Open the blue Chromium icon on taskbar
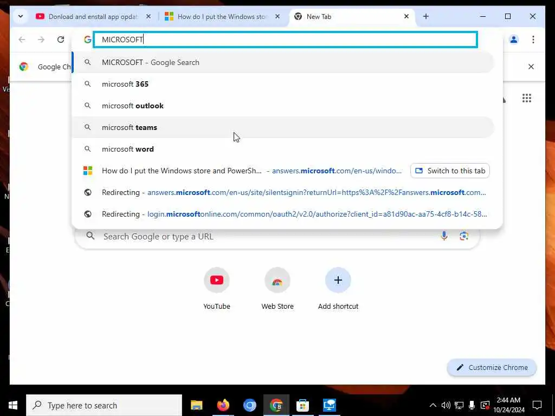Viewport: 555px width, 416px height. pos(249,405)
